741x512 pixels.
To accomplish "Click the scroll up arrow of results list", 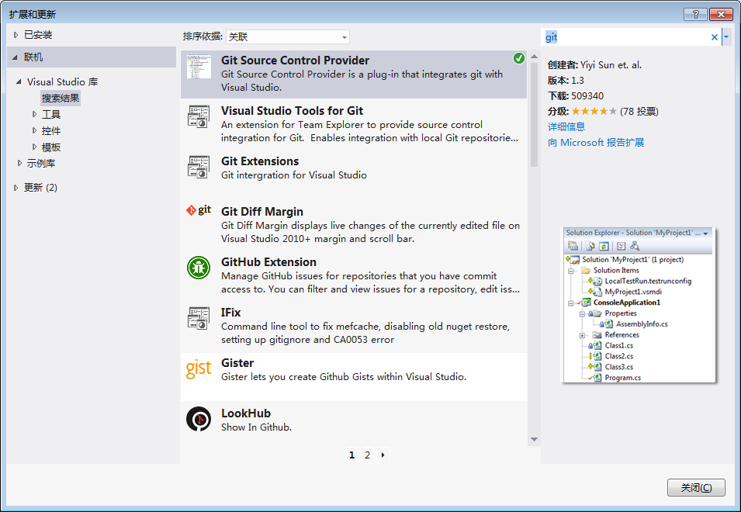I will click(534, 57).
